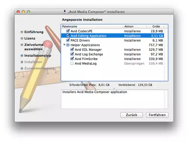
Task: Click the Lizenz step bullet icon
Action: pos(22,38)
